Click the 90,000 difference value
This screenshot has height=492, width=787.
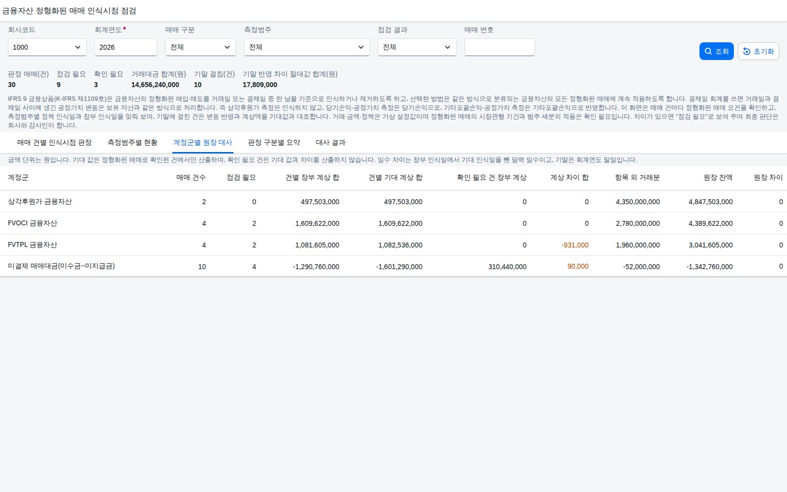tap(578, 266)
